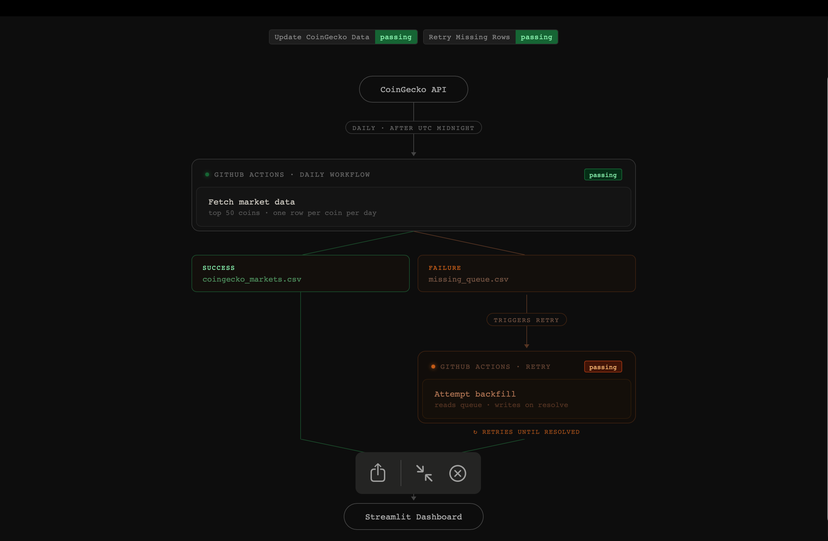Click the share icon in the floating toolbar
The height and width of the screenshot is (541, 828).
tap(378, 473)
